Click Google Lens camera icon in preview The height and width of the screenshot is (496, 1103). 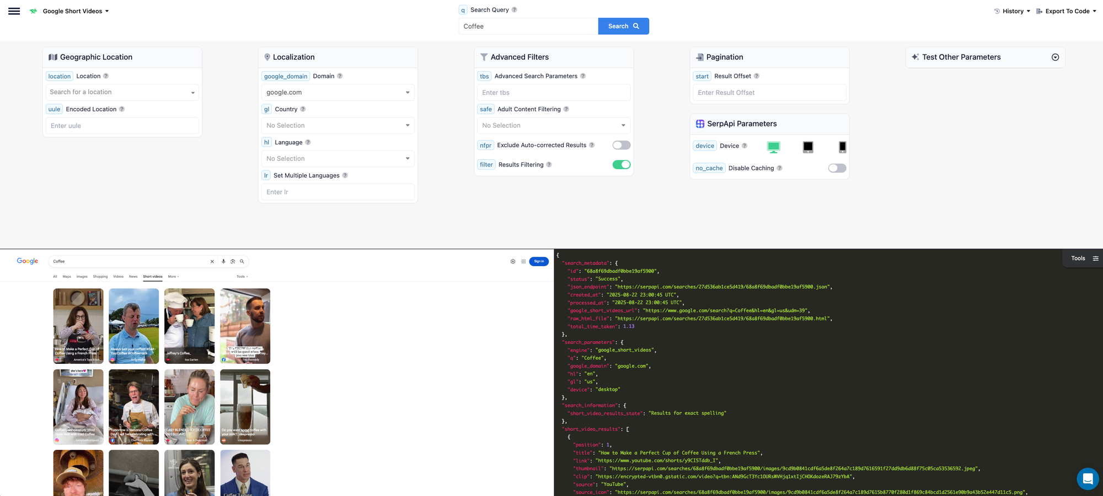(x=233, y=261)
